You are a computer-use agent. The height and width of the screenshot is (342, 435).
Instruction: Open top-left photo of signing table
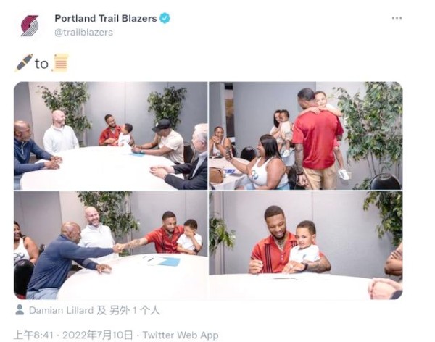[x=111, y=135]
